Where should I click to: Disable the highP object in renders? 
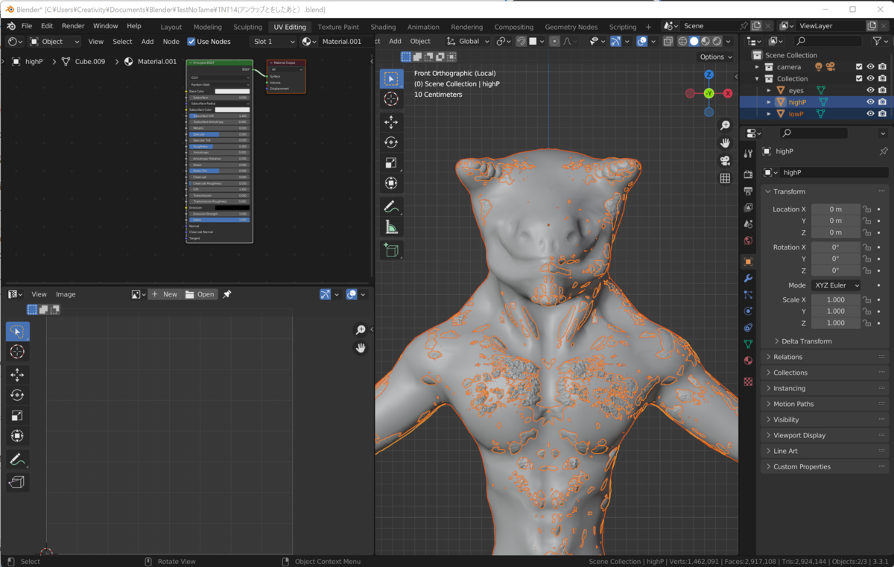tap(882, 102)
